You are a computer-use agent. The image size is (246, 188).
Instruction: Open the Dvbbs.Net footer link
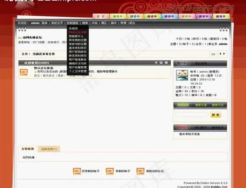(x=219, y=187)
